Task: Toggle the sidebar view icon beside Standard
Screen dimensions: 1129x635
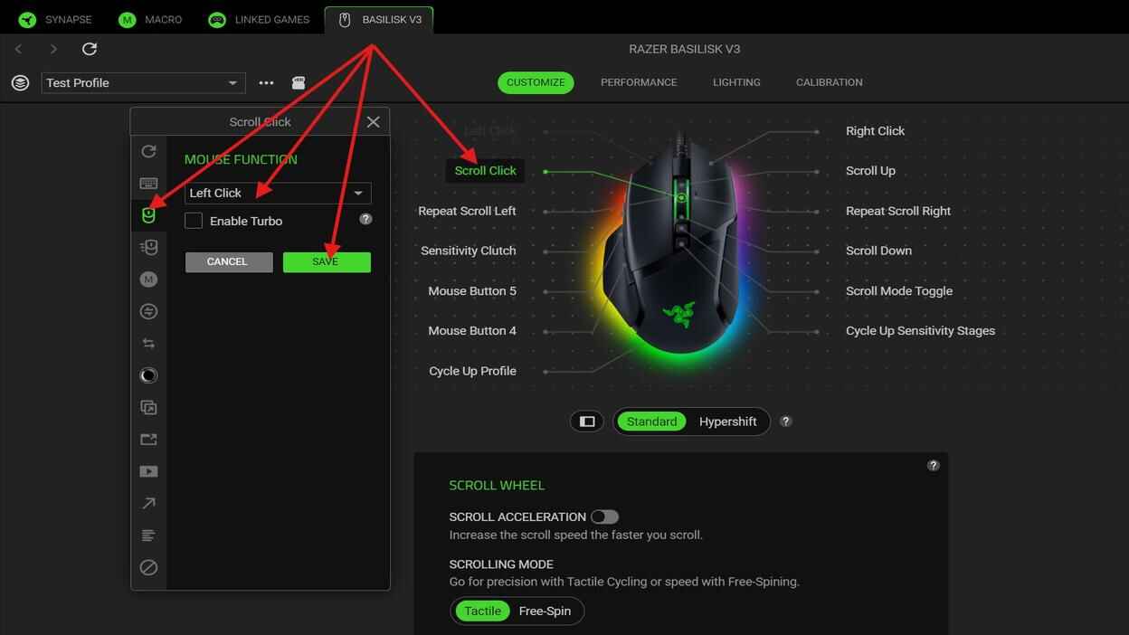Action: 587,422
